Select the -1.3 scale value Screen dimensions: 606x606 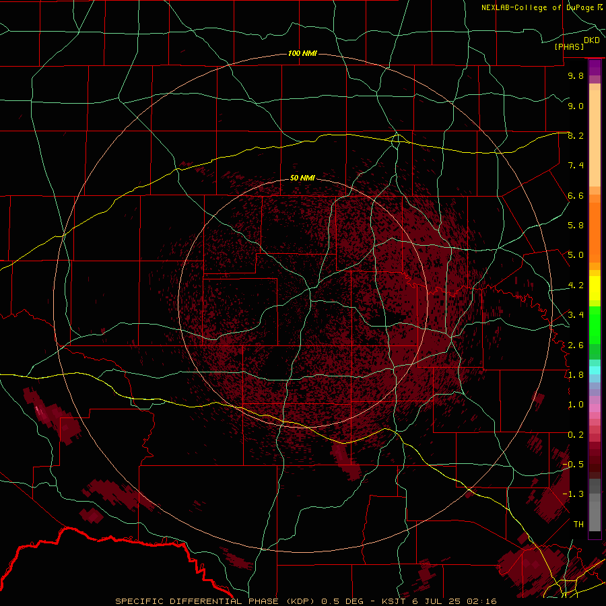click(573, 494)
